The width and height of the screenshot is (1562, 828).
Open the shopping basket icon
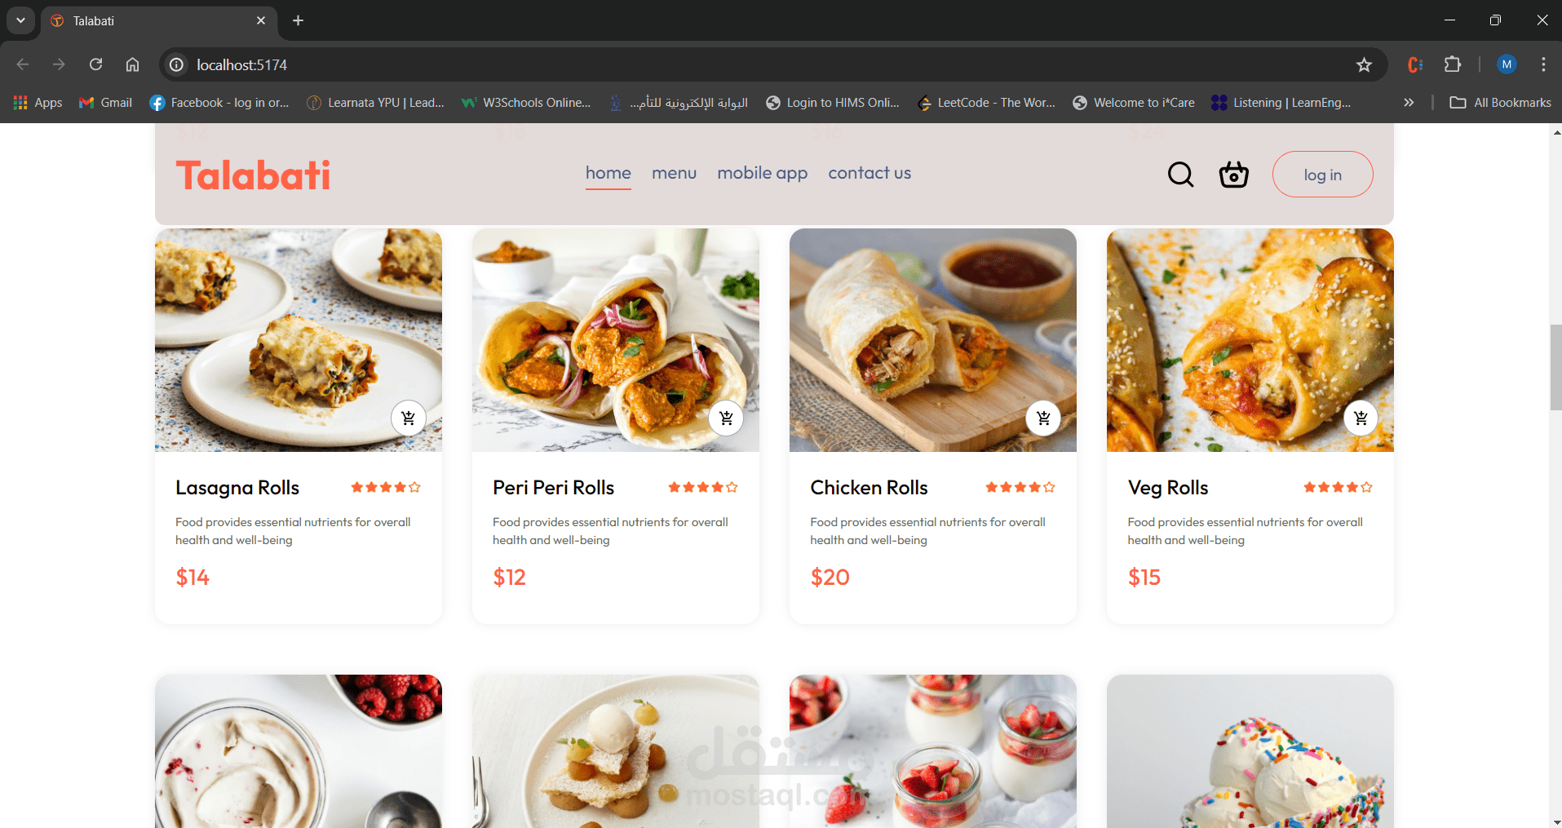[1233, 174]
